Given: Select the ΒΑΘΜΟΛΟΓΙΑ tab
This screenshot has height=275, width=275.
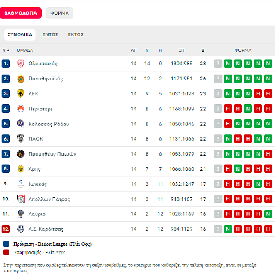Looking at the screenshot, I should (21, 13).
